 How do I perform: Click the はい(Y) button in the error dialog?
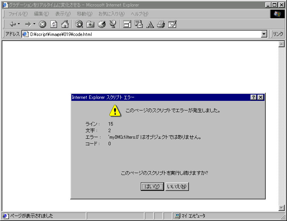[152, 187]
